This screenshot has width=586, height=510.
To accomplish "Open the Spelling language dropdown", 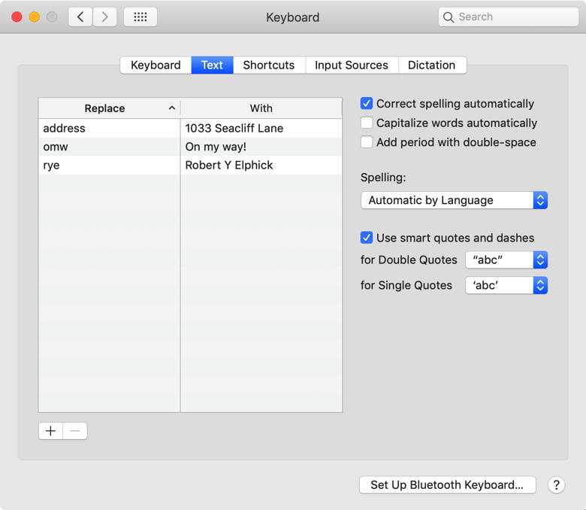I will 454,200.
